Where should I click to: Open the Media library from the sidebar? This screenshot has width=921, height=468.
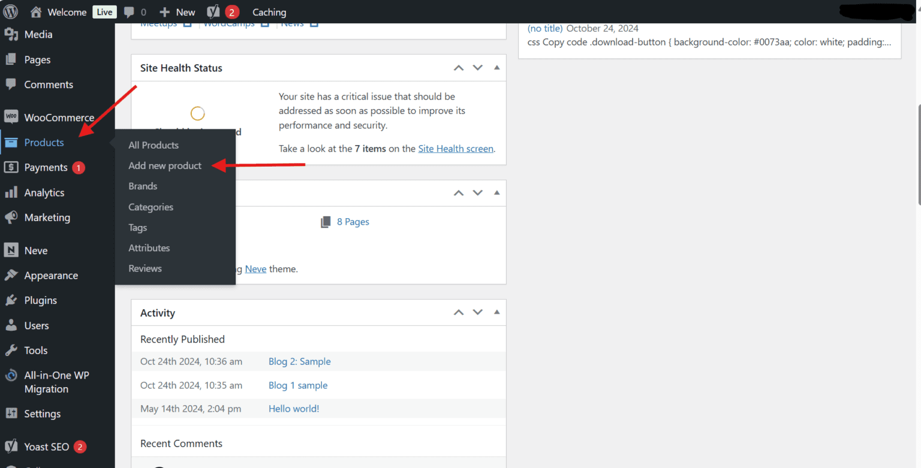coord(13,34)
